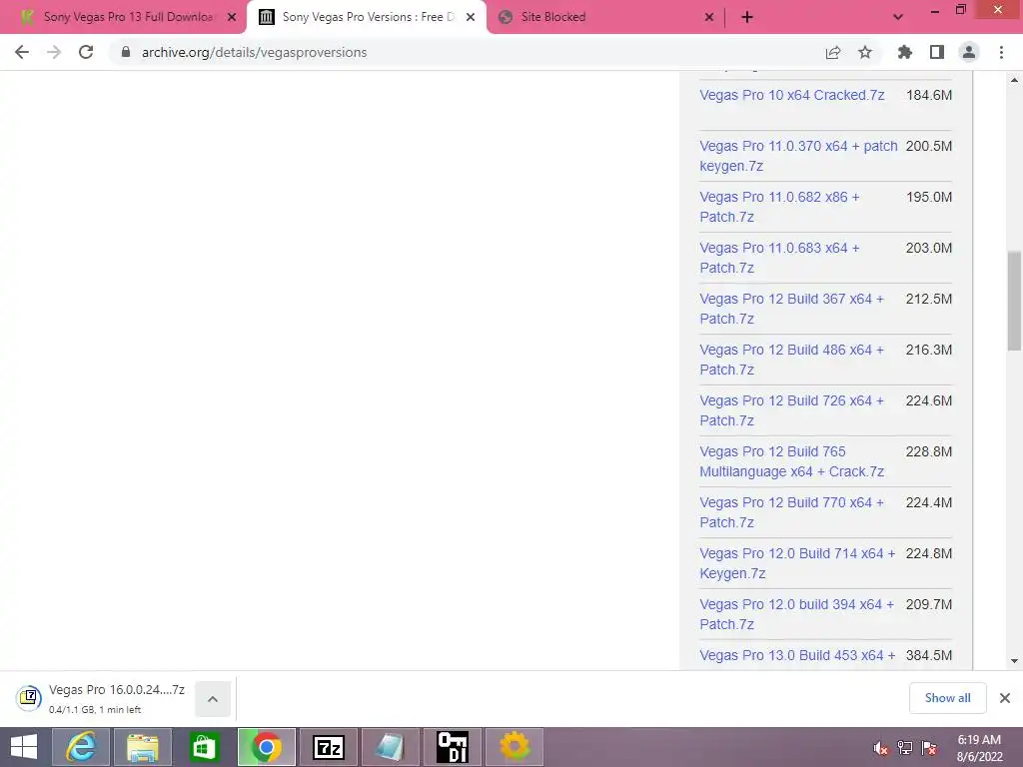Open the notepad app in the taskbar
1023x767 pixels.
[391, 747]
